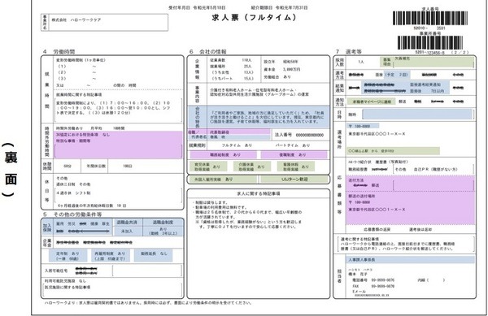Click the 退職金制度 header cell
Image resolution: width=488 pixels, height=316 pixels.
tap(163, 223)
